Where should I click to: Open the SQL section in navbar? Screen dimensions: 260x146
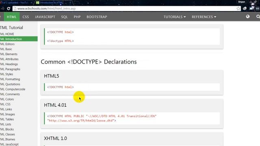64,17
